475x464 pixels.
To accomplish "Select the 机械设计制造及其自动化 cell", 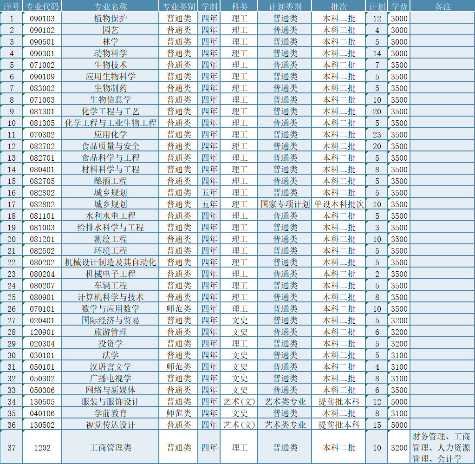I will click(110, 262).
